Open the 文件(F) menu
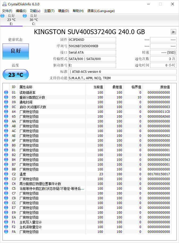This screenshot has height=243, width=179. pyautogui.click(x=7, y=11)
